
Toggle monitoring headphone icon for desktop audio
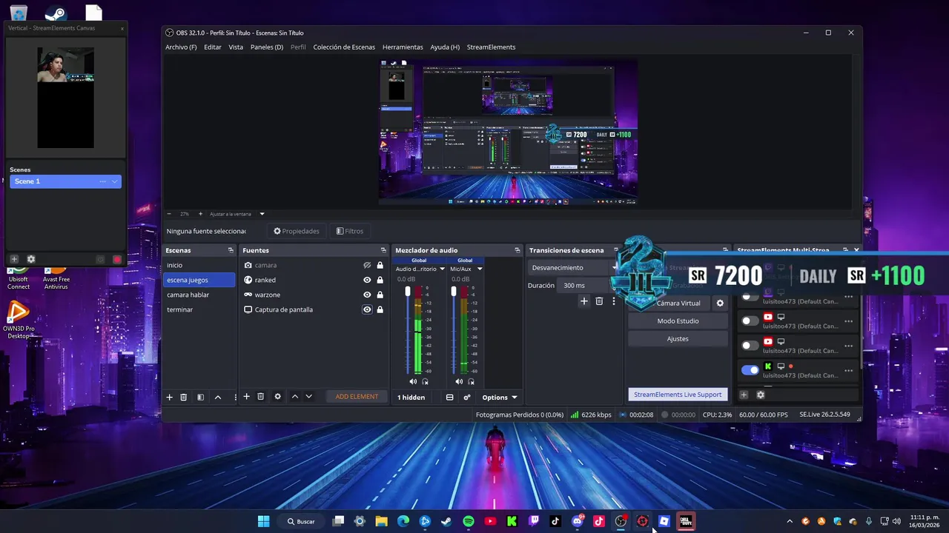click(425, 381)
